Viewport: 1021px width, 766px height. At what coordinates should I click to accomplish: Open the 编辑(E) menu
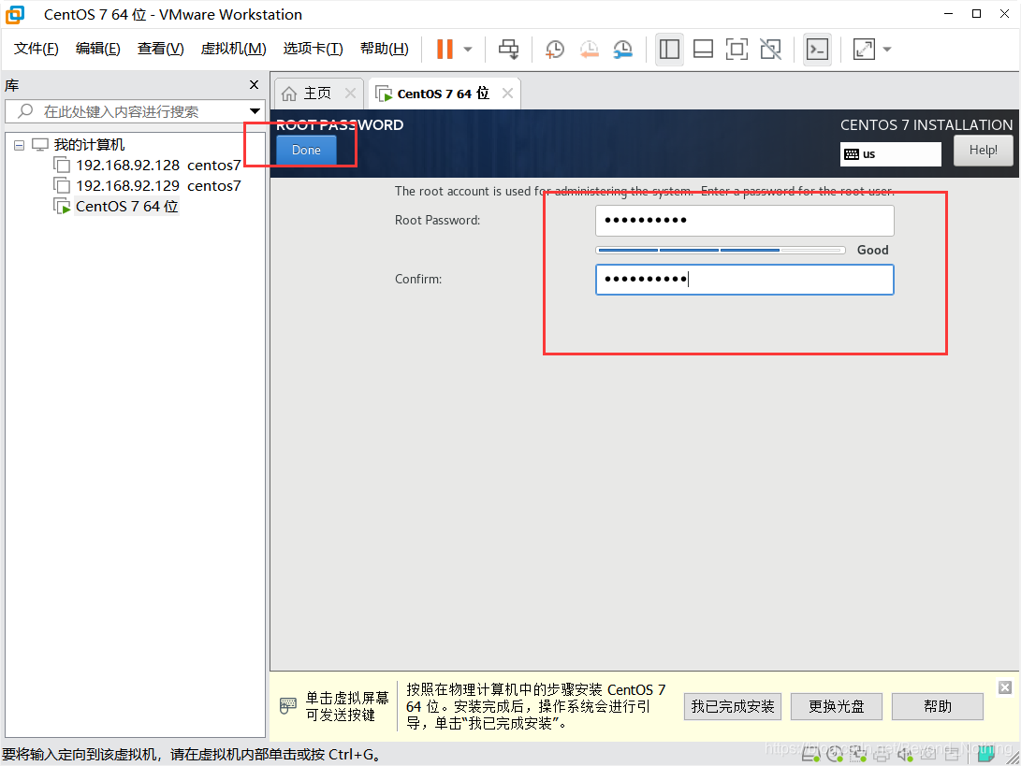(x=98, y=49)
